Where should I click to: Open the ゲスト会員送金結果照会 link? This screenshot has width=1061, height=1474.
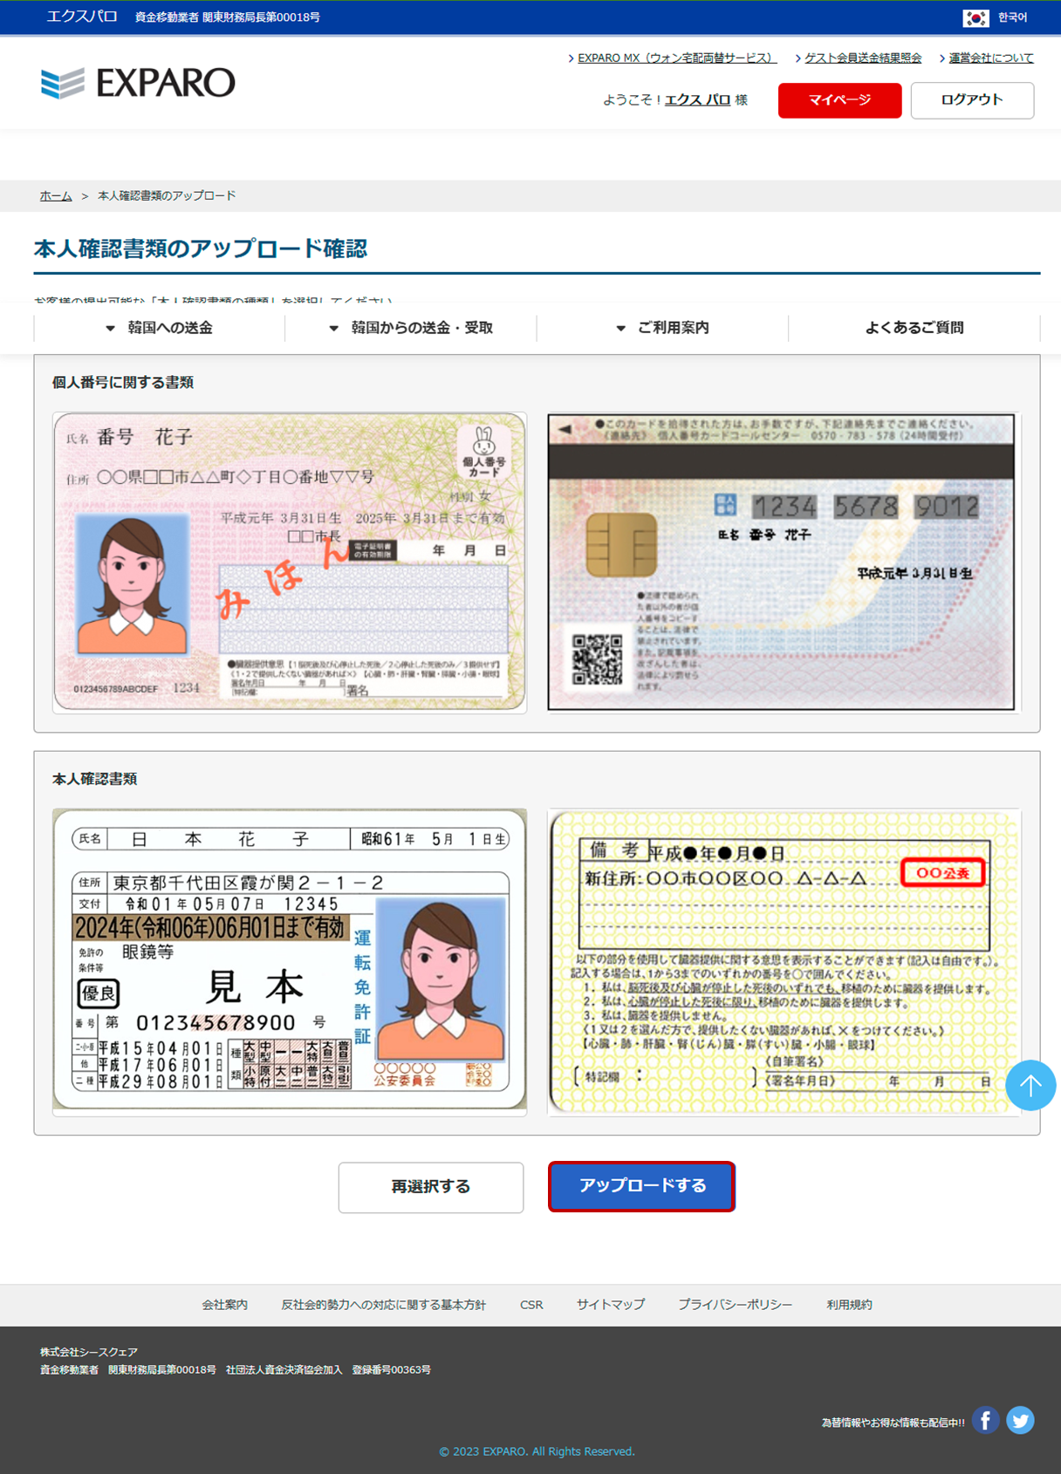click(x=862, y=58)
